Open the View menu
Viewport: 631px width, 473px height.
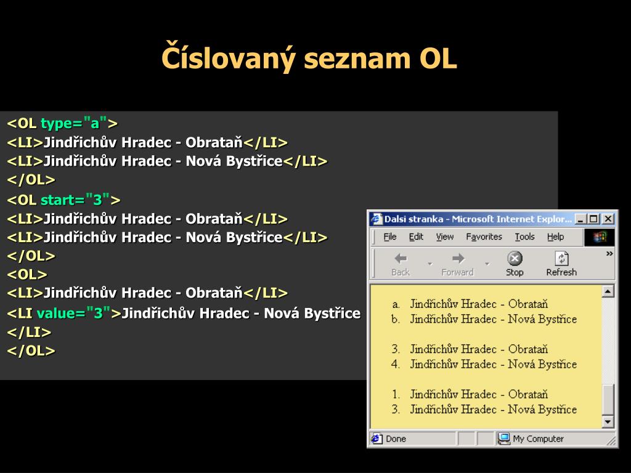coord(445,237)
